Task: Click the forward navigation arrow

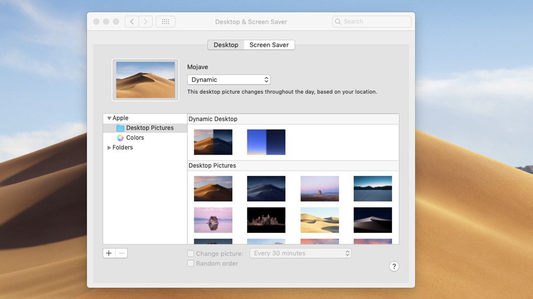Action: pyautogui.click(x=146, y=21)
